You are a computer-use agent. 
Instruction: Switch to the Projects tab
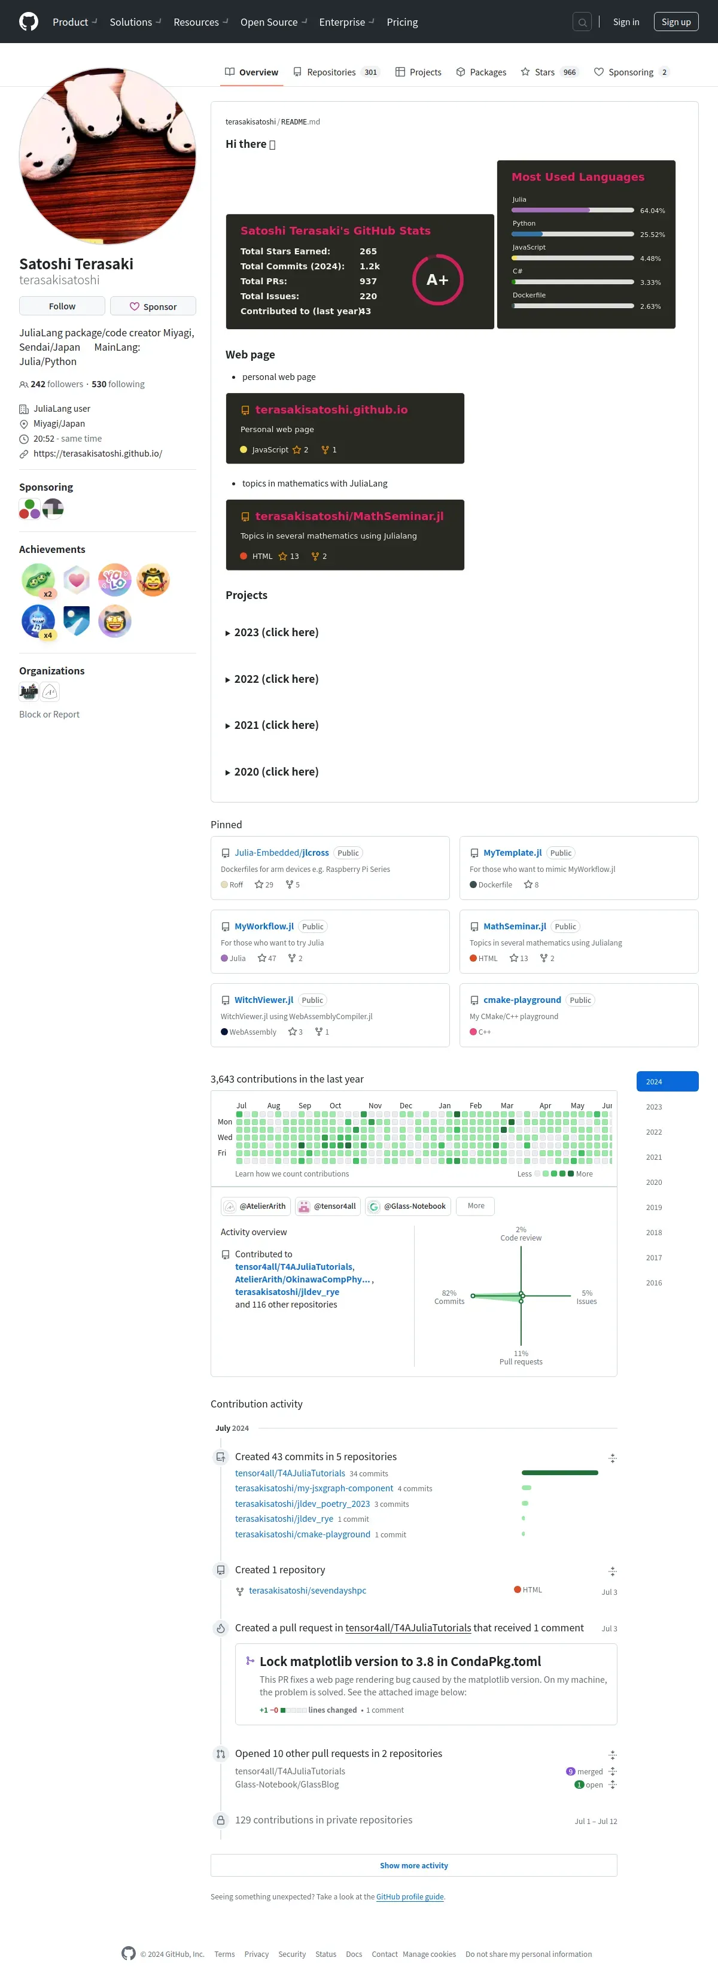(418, 72)
